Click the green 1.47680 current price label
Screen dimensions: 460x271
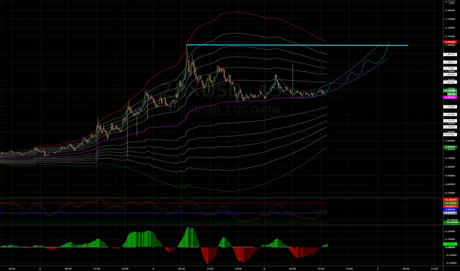pyautogui.click(x=450, y=91)
